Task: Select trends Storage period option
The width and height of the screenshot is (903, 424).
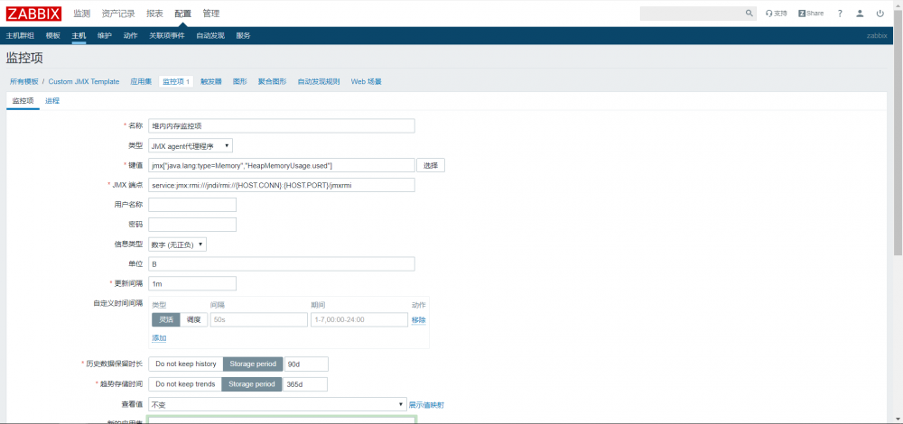Action: pos(252,384)
